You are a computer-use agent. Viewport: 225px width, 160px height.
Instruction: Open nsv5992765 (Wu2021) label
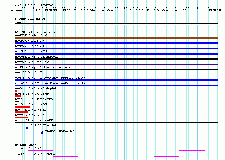pyautogui.click(x=30, y=115)
